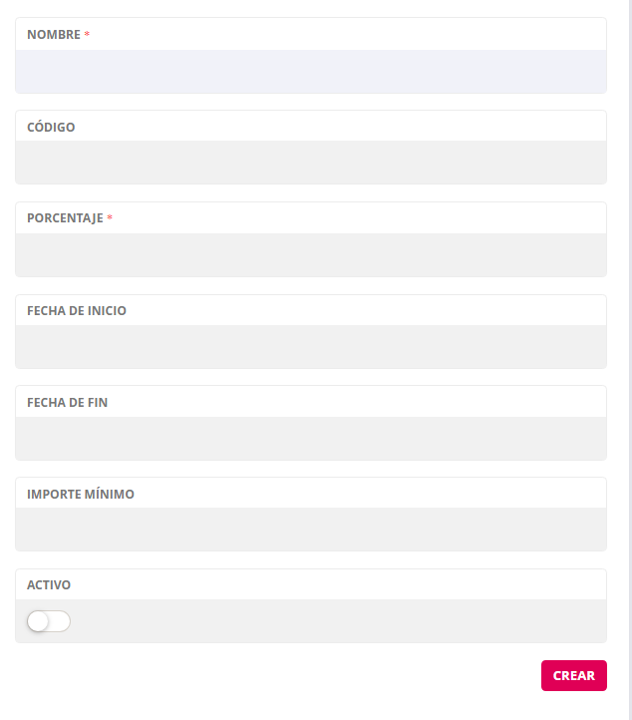The image size is (632, 720).
Task: Focus the Código text field
Action: [x=310, y=163]
